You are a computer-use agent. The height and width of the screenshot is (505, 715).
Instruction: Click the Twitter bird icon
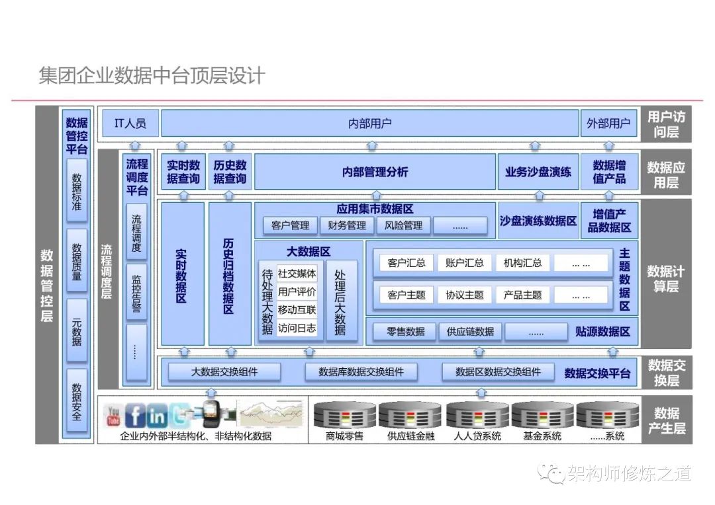(x=179, y=416)
